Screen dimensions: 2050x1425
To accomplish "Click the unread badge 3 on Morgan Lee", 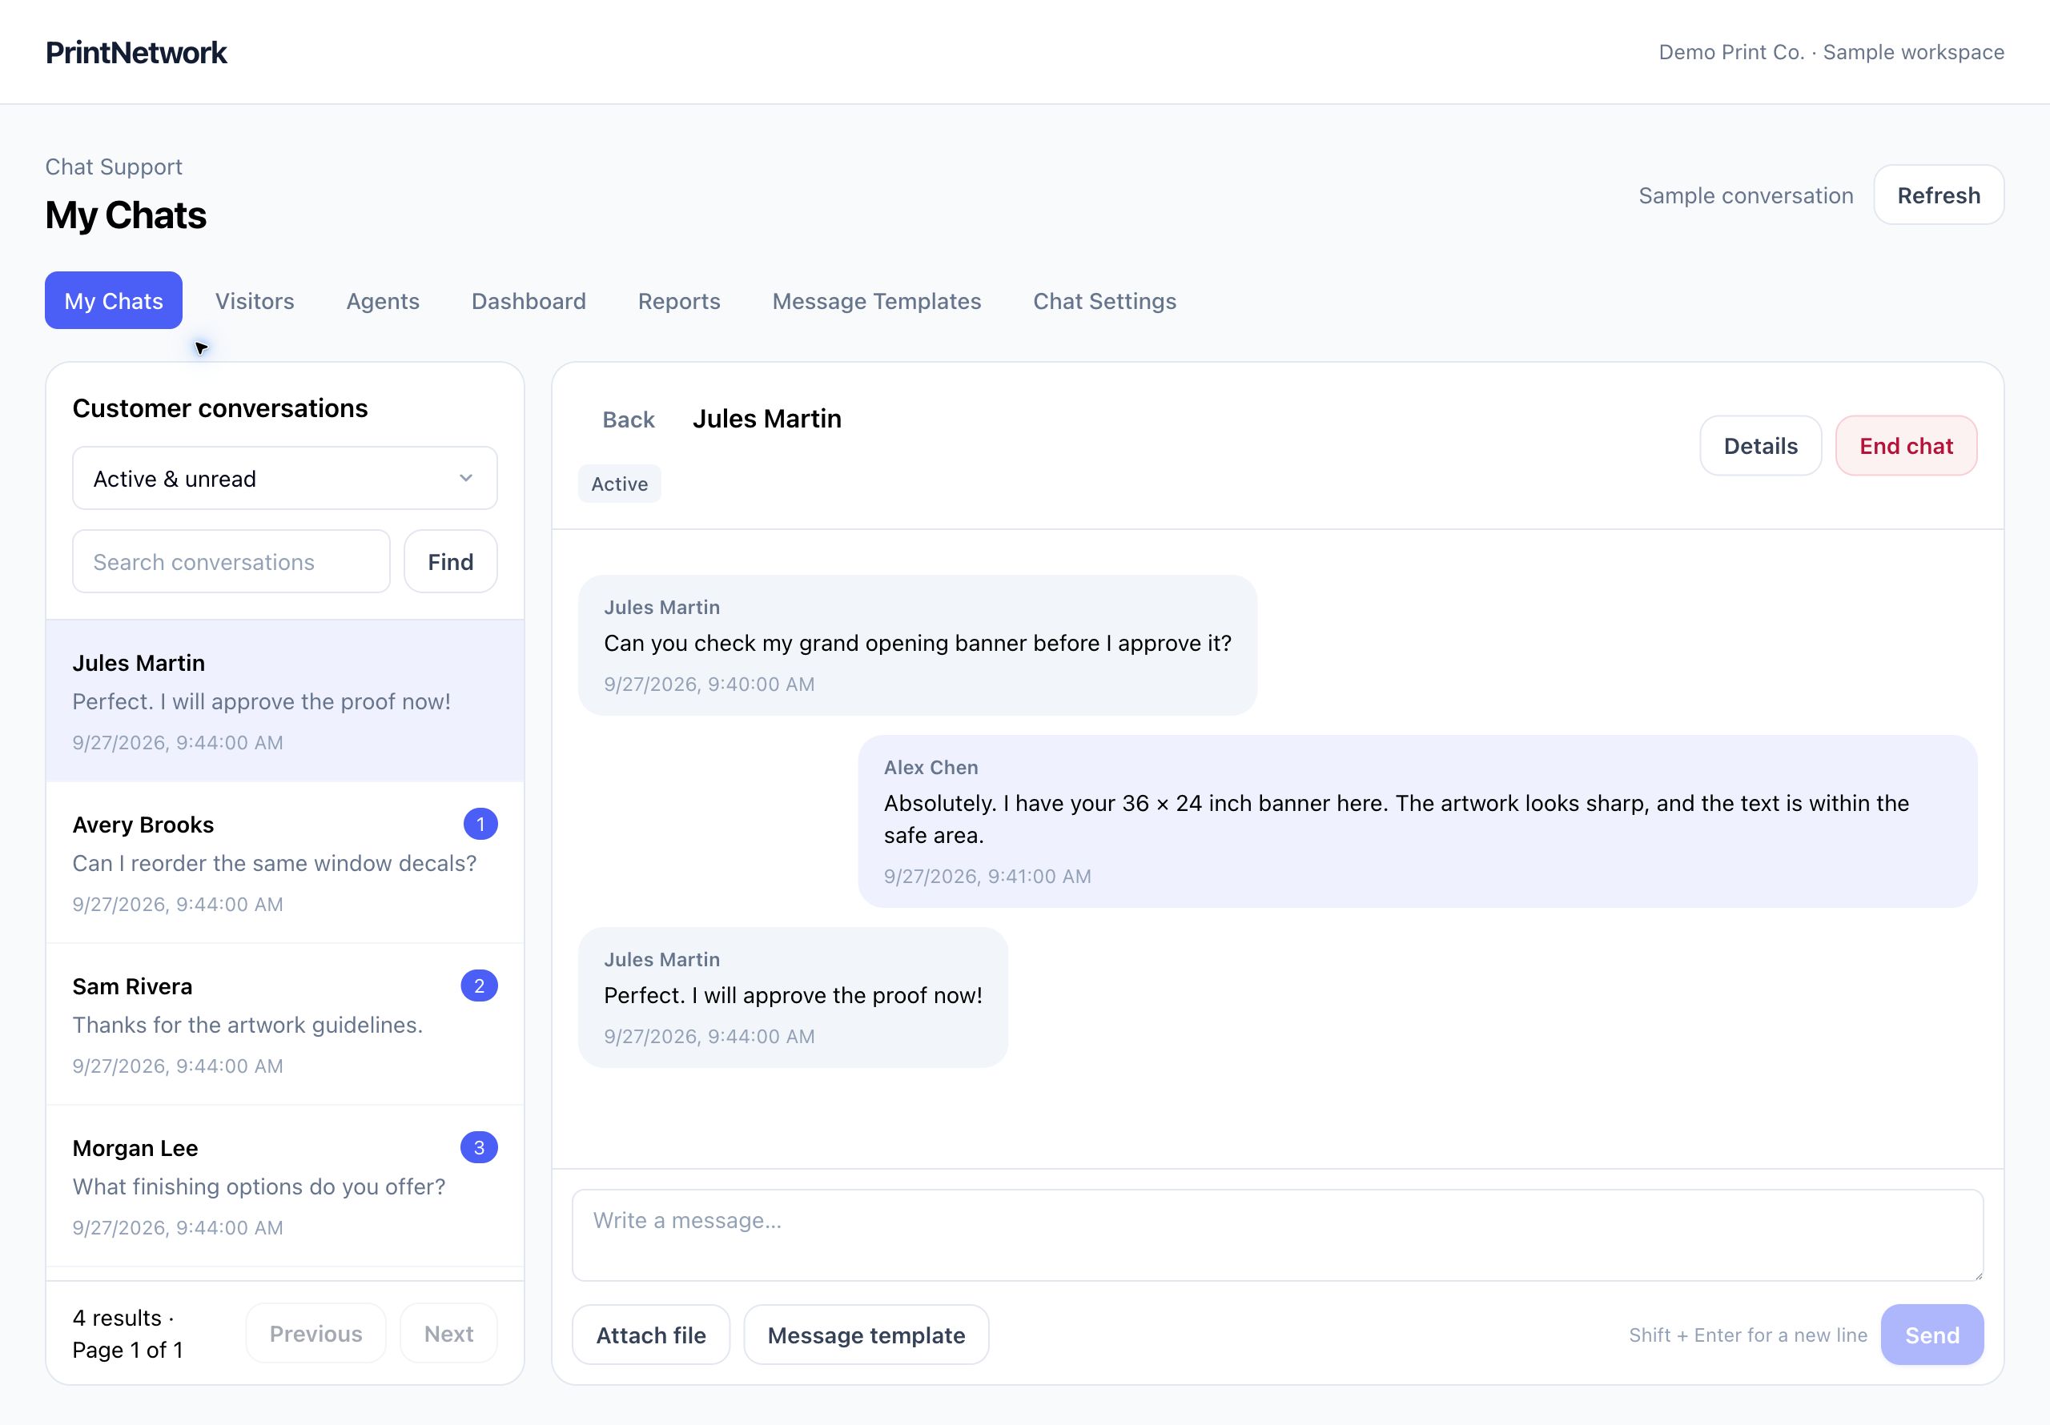I will point(480,1147).
